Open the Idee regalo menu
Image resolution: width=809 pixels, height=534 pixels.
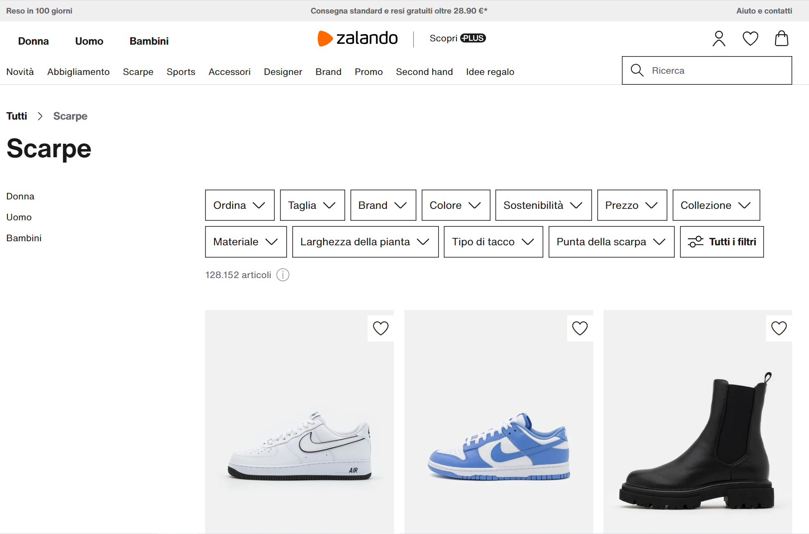coord(490,72)
